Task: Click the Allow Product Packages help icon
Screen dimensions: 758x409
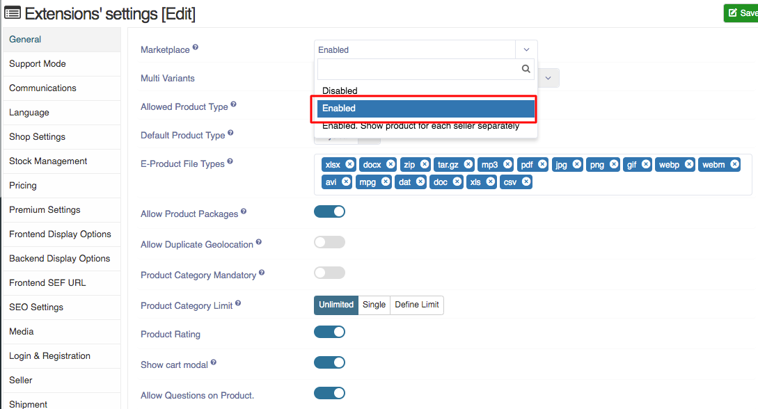Action: pyautogui.click(x=244, y=211)
